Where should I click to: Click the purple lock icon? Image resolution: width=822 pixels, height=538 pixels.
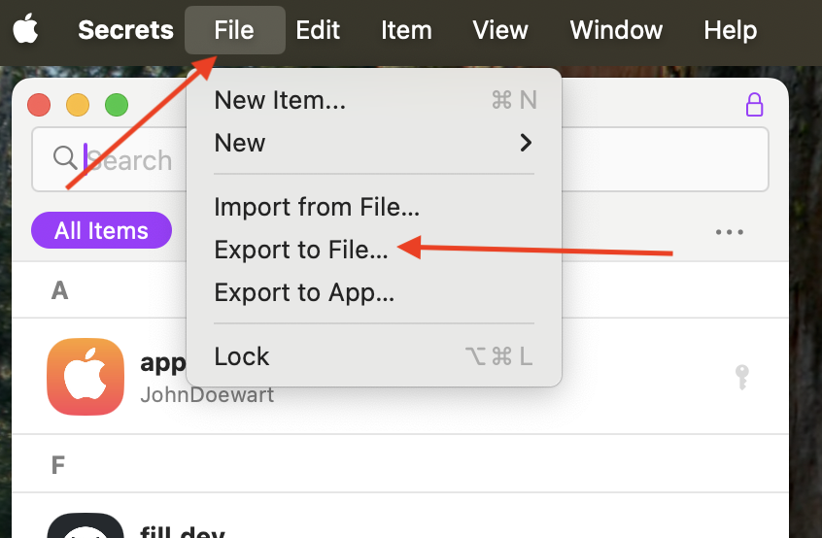coord(754,105)
